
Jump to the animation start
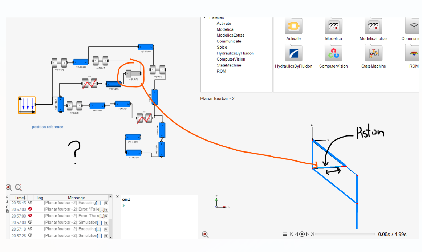click(x=291, y=234)
